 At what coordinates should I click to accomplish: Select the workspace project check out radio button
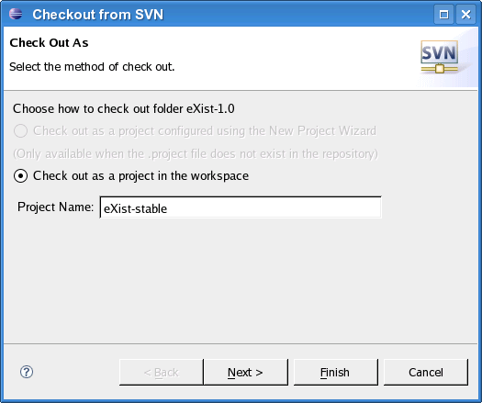[x=20, y=176]
